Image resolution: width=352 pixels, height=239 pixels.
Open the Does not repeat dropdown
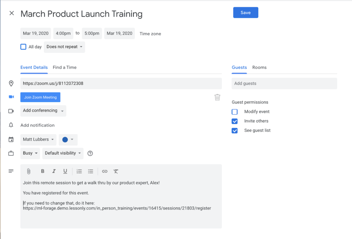point(64,47)
